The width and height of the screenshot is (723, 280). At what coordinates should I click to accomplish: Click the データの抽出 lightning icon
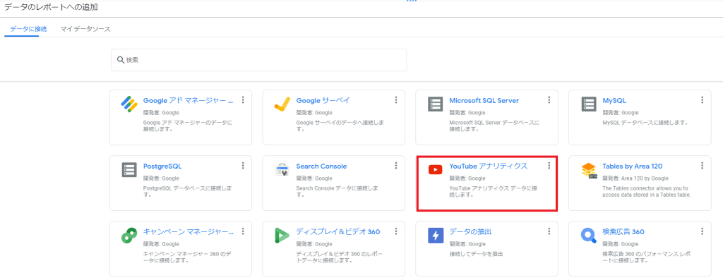click(x=435, y=236)
